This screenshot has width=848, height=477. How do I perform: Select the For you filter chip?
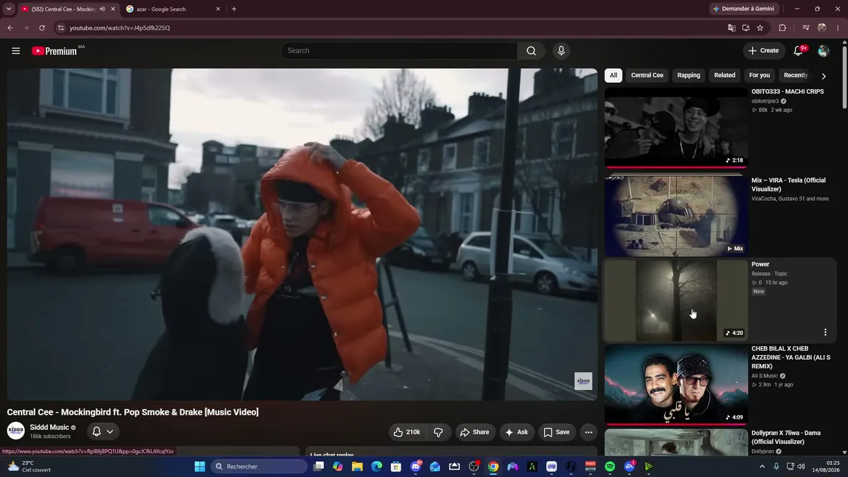pyautogui.click(x=759, y=76)
